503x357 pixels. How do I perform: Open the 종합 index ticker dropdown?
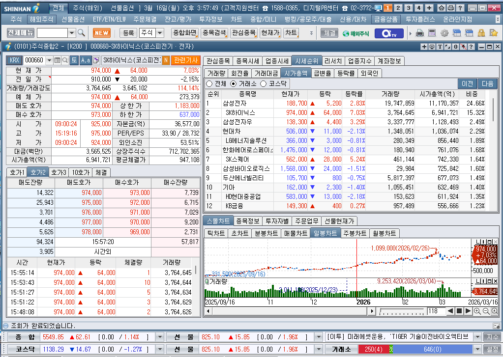pyautogui.click(x=160, y=337)
